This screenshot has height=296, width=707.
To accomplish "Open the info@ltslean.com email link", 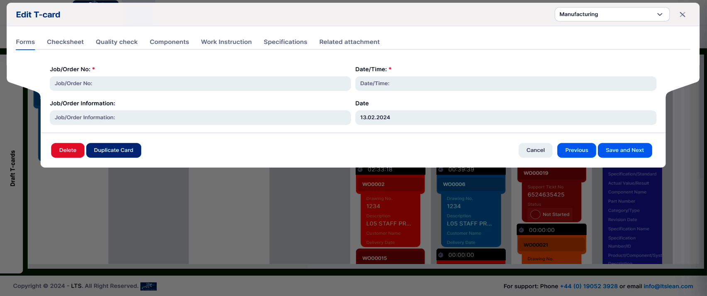I will point(668,286).
